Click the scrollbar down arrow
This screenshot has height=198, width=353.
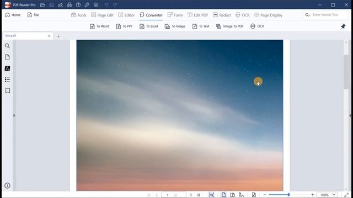346,189
